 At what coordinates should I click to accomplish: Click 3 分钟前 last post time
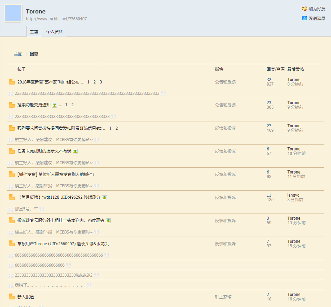295,199
